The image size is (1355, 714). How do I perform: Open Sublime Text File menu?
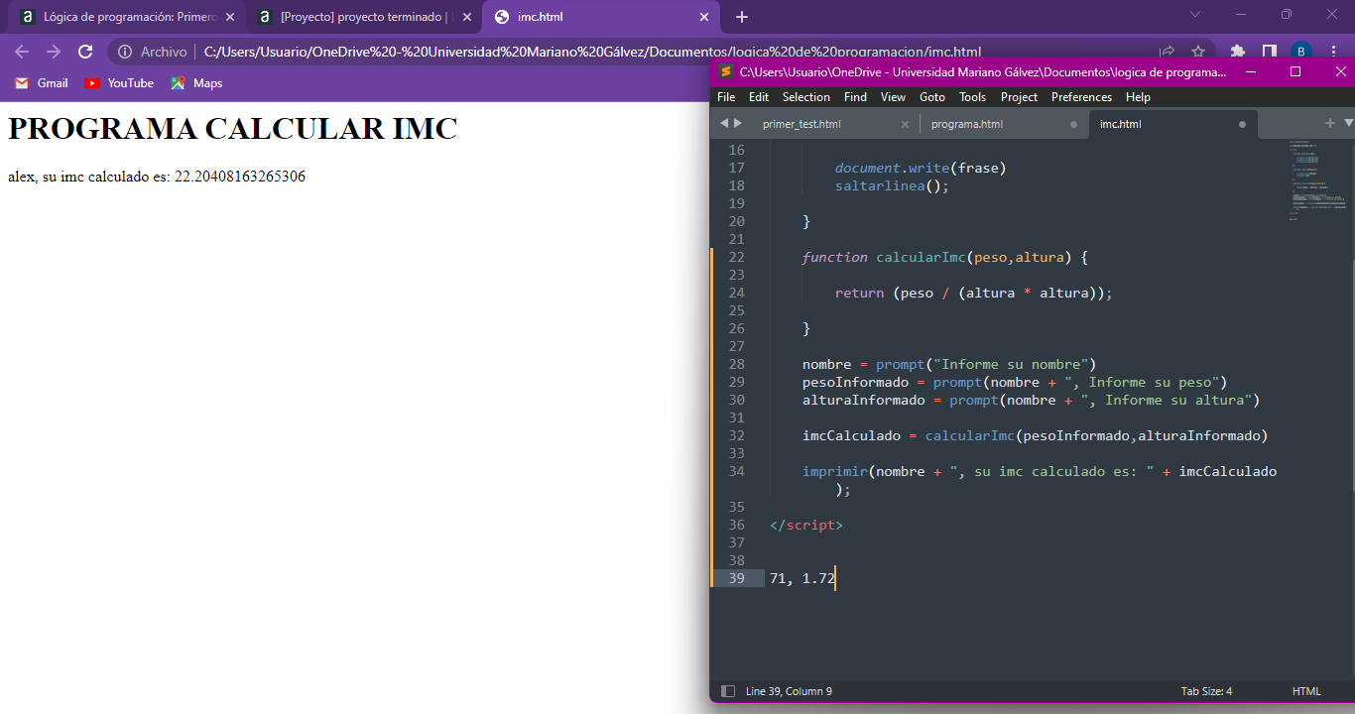tap(726, 97)
